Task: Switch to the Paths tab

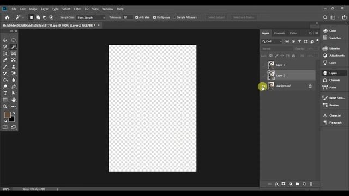Action: click(x=293, y=33)
